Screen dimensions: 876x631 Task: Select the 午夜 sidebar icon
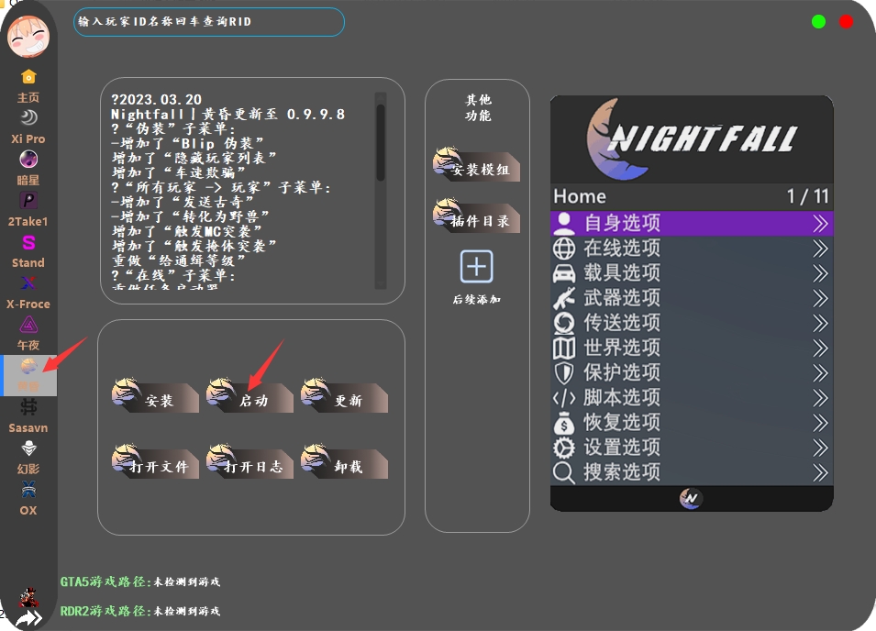point(28,331)
